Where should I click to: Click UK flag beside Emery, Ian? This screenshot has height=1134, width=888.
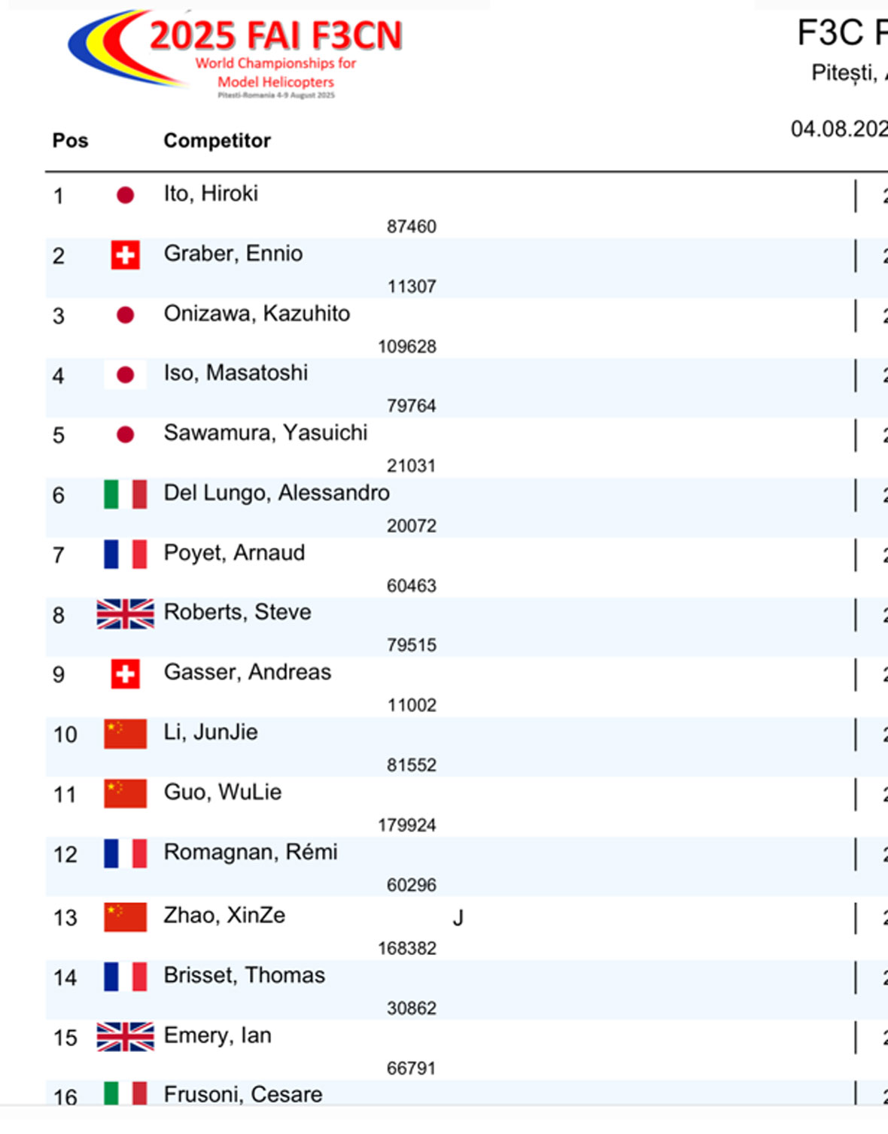[x=126, y=1037]
